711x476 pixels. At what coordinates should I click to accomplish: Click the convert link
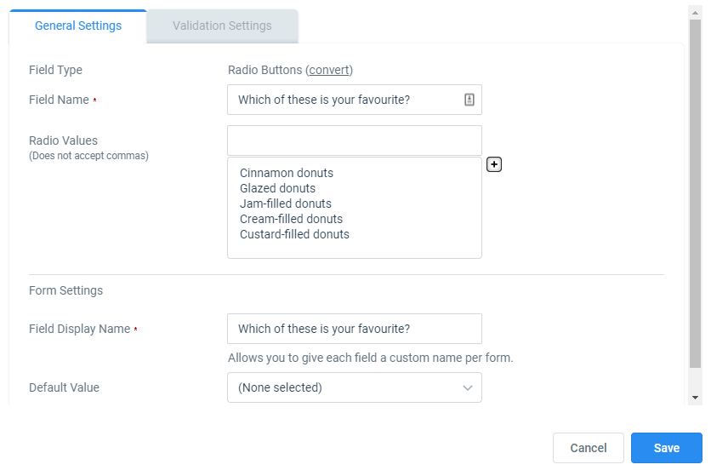(x=329, y=70)
